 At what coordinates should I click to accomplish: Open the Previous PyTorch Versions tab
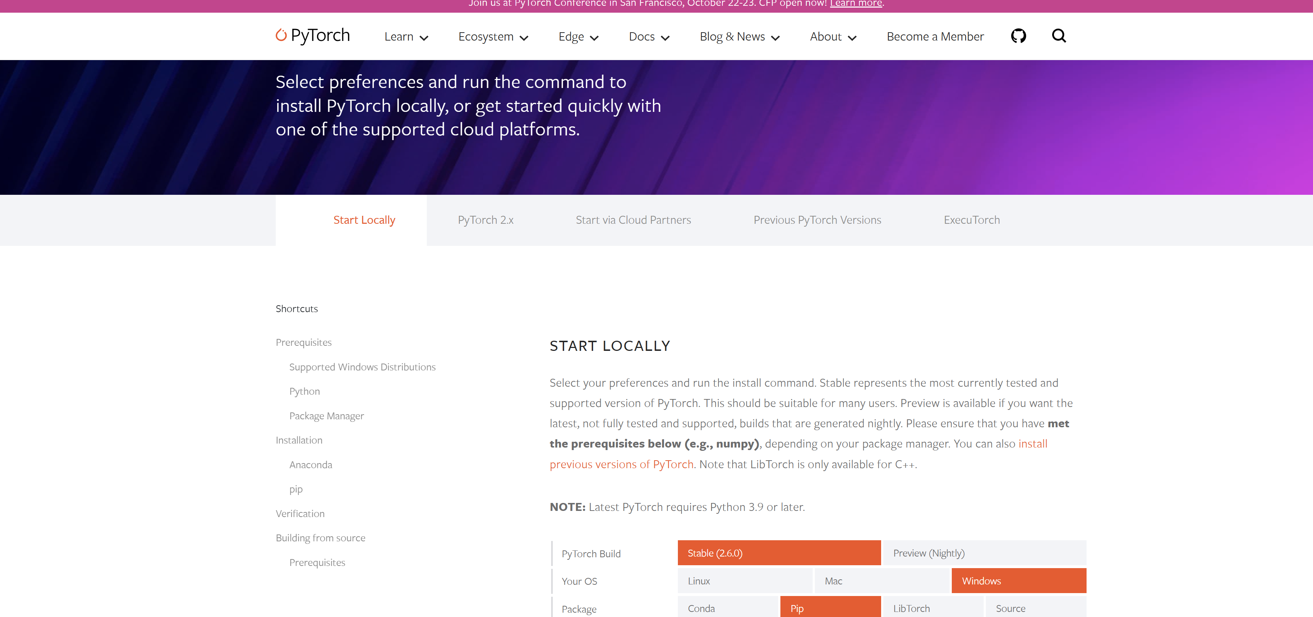817,220
